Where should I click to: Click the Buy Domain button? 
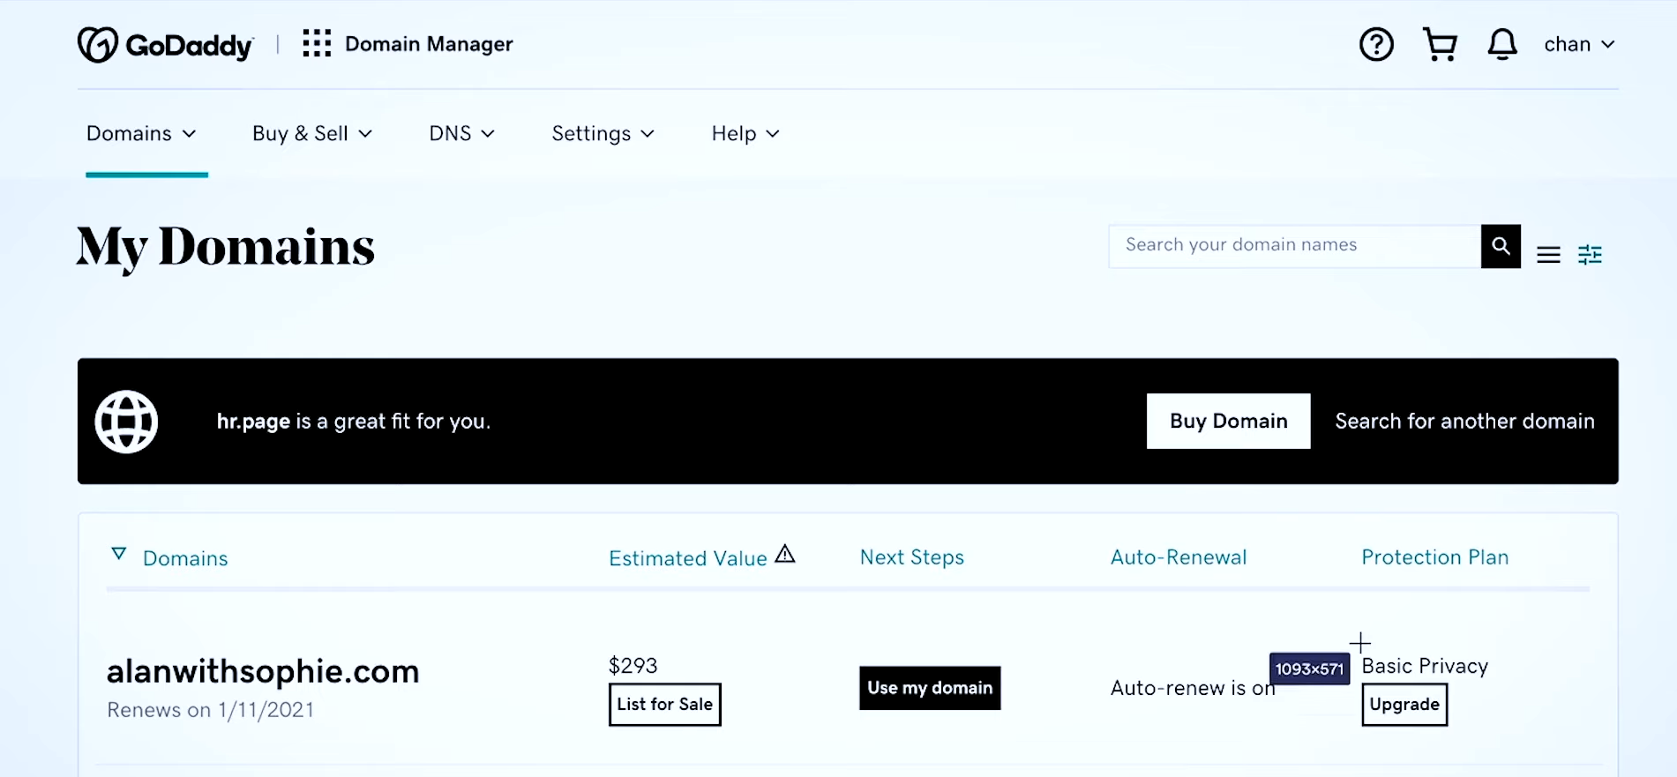(1228, 421)
